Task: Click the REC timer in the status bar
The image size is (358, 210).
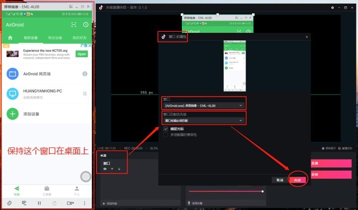Action: point(133,148)
